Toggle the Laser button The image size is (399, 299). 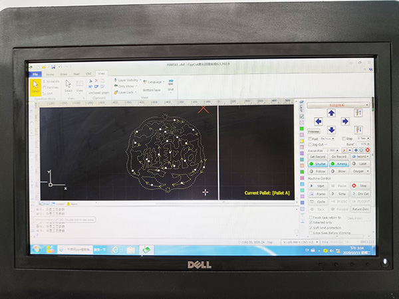[360, 163]
